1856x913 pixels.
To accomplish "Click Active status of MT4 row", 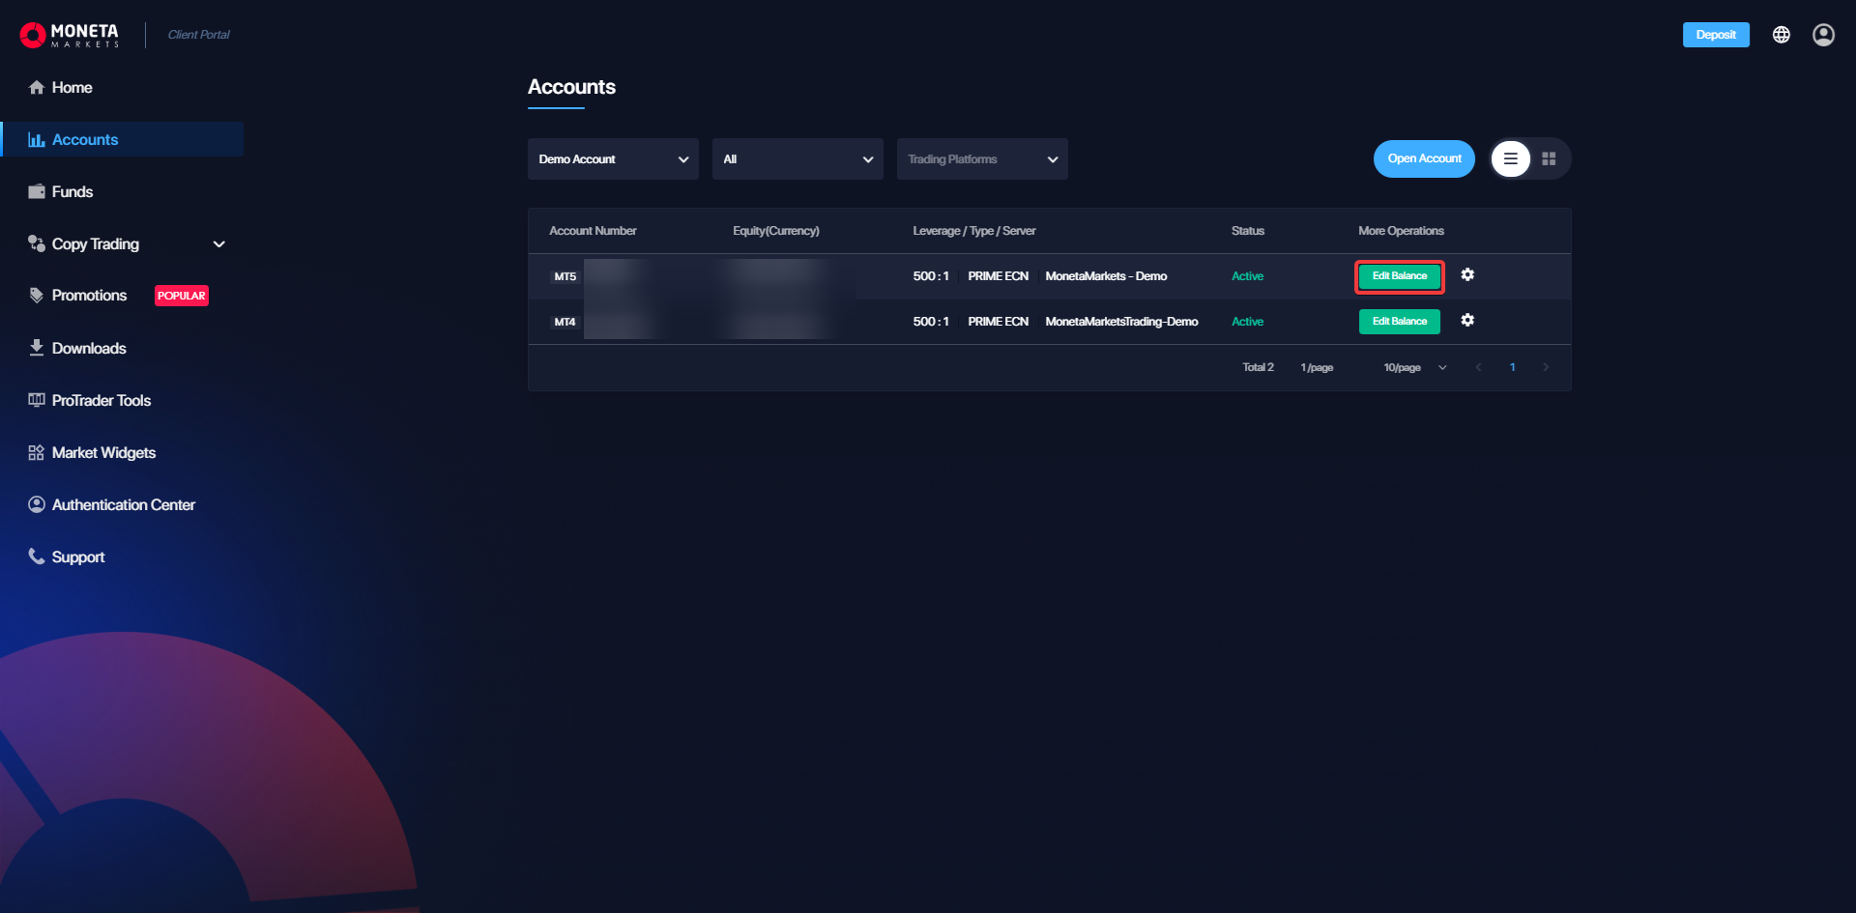I will coord(1247,322).
